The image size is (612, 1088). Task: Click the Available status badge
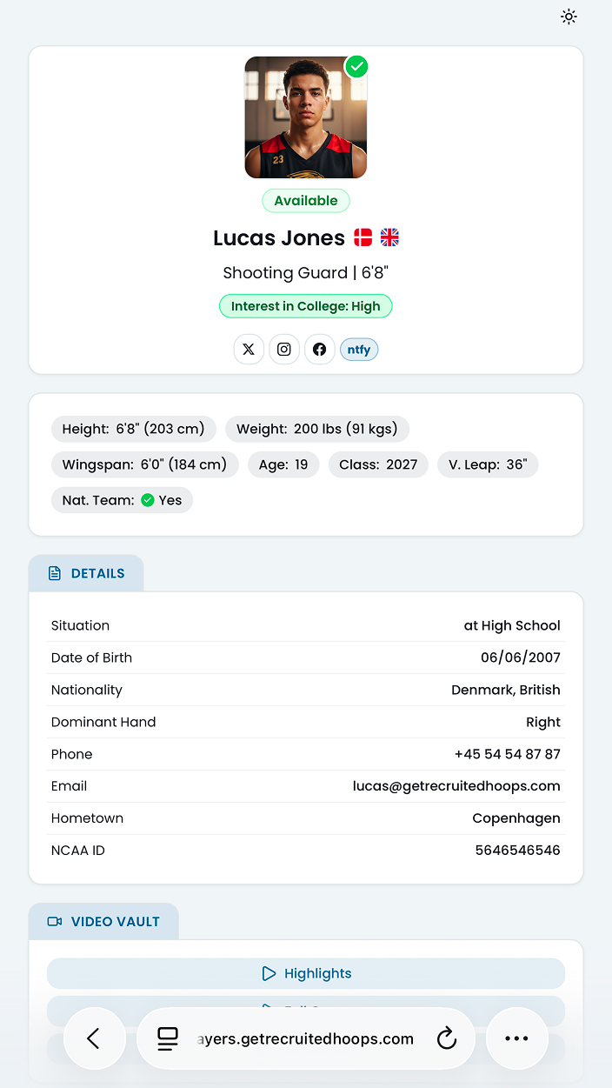(x=306, y=201)
